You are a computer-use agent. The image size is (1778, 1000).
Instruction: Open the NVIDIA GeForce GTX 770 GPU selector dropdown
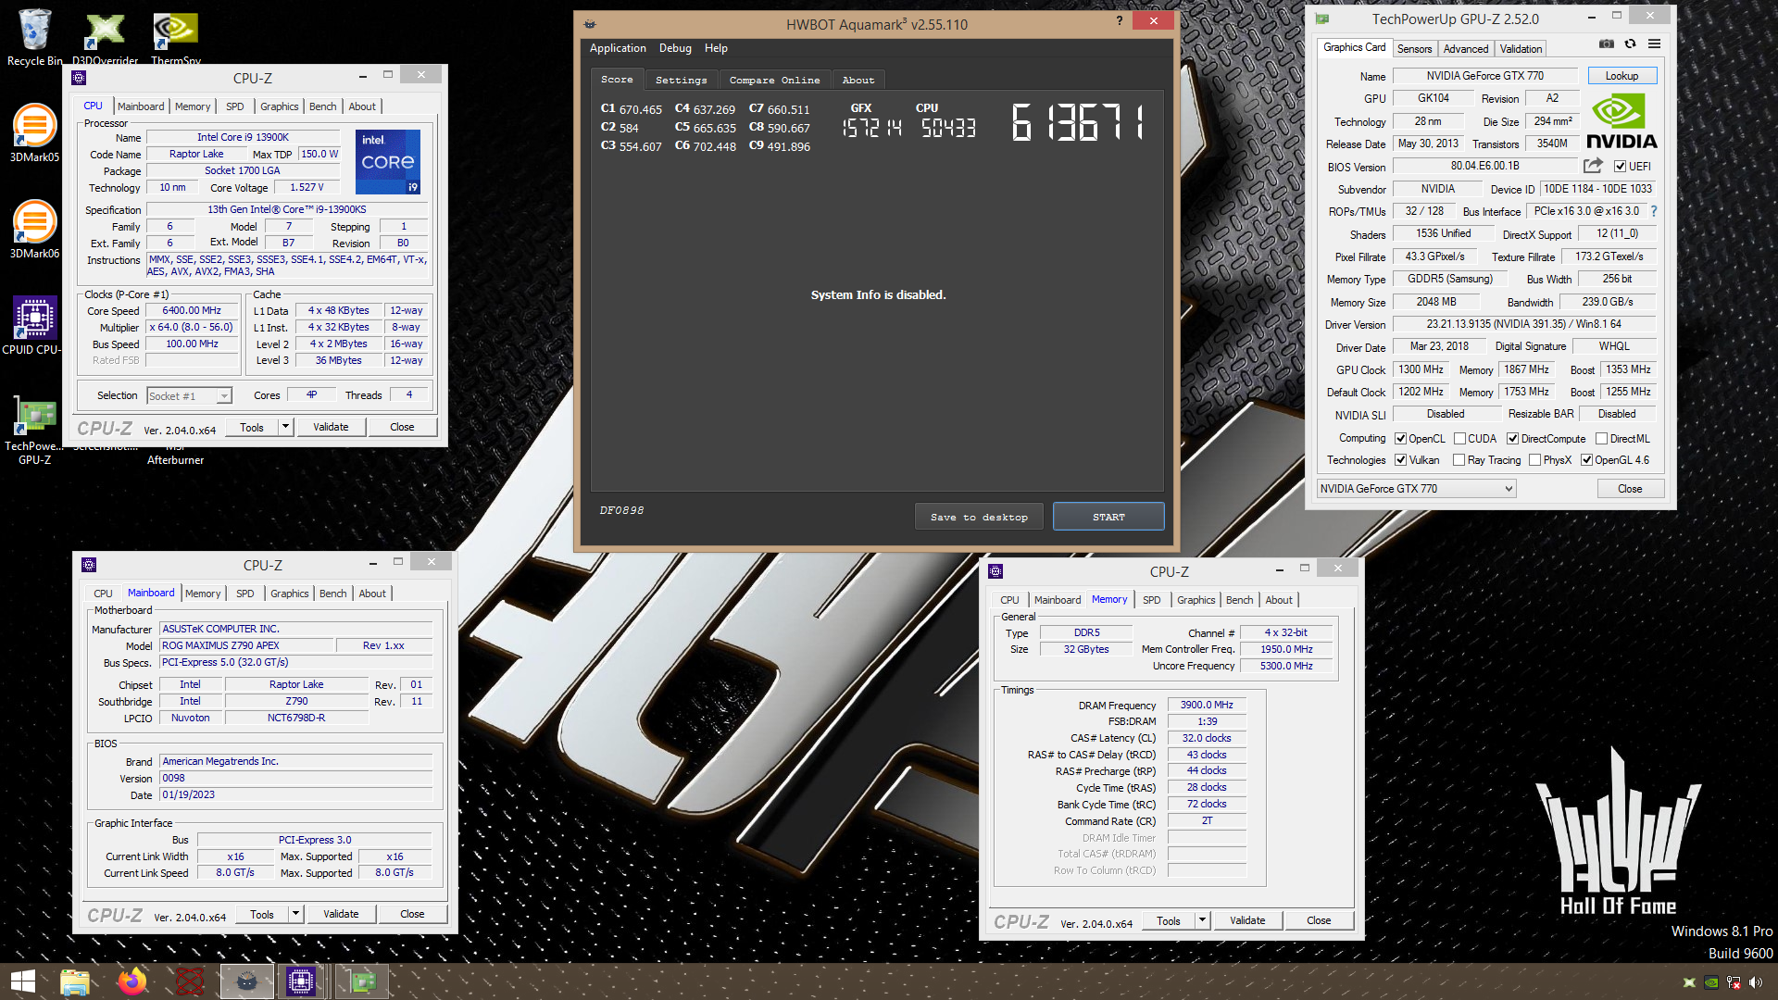[x=1417, y=489]
